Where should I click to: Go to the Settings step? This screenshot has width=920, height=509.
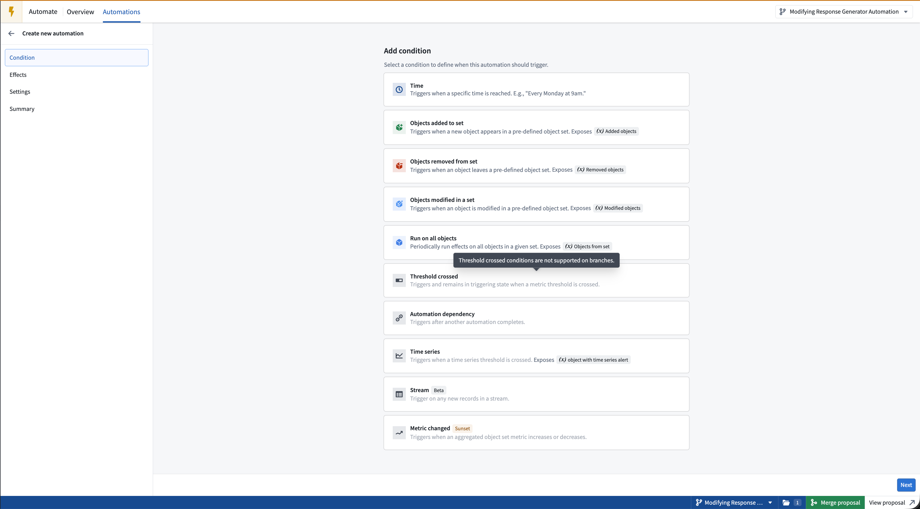77,92
